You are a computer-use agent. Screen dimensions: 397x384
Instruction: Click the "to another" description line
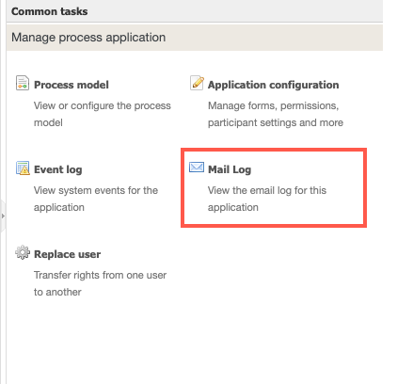(x=57, y=292)
